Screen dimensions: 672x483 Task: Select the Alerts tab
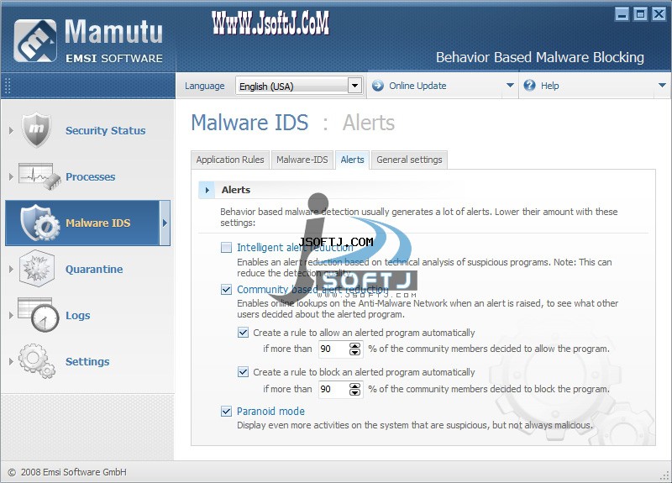pyautogui.click(x=352, y=160)
